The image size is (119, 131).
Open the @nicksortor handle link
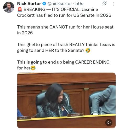pos(60,4)
